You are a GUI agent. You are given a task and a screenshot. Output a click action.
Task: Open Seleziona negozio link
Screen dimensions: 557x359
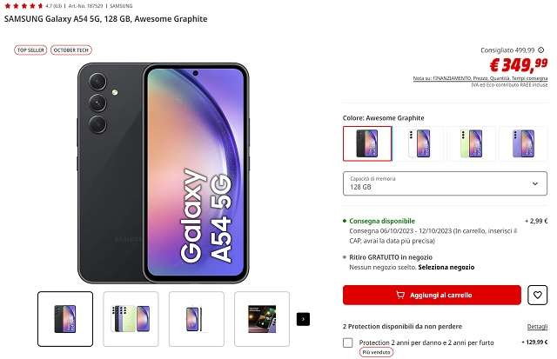(446, 267)
